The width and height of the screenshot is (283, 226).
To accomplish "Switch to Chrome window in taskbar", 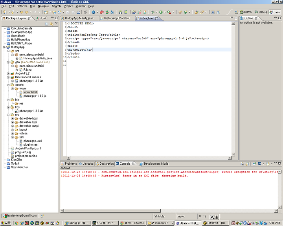I will tap(132, 223).
